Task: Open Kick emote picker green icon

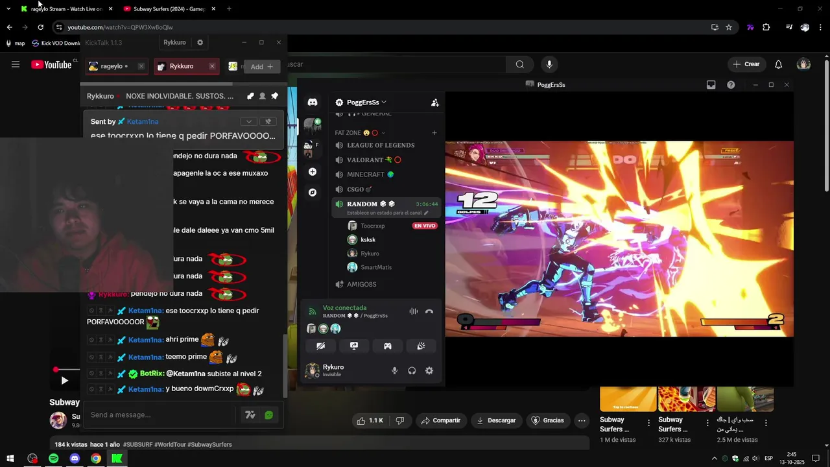Action: [269, 415]
